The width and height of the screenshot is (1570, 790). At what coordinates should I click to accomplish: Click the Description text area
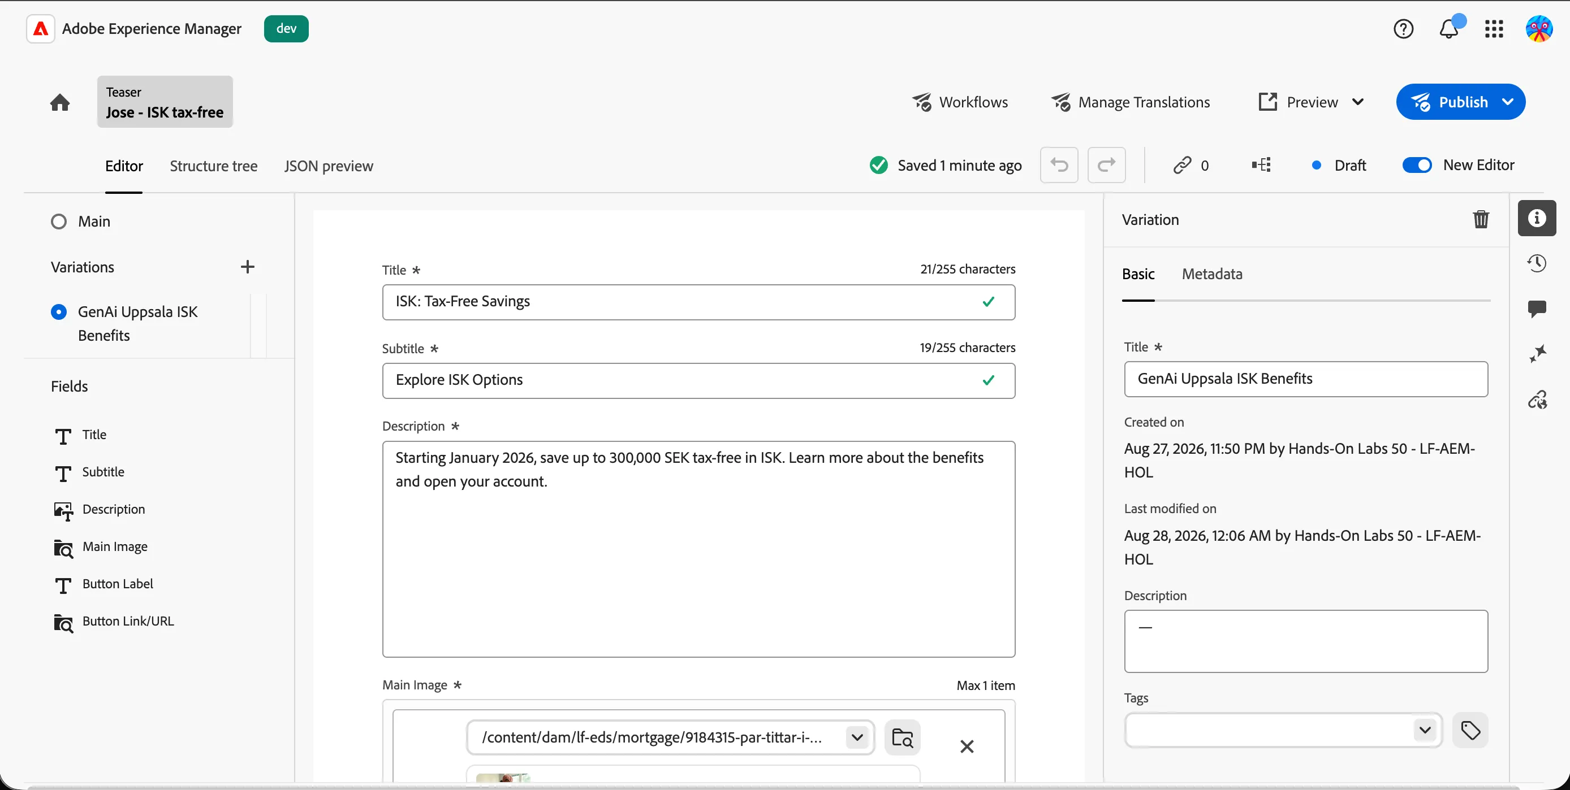click(x=698, y=549)
